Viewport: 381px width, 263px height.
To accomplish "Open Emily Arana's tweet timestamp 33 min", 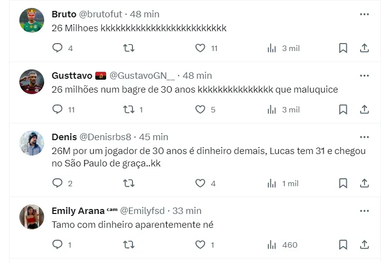I will 187,210.
